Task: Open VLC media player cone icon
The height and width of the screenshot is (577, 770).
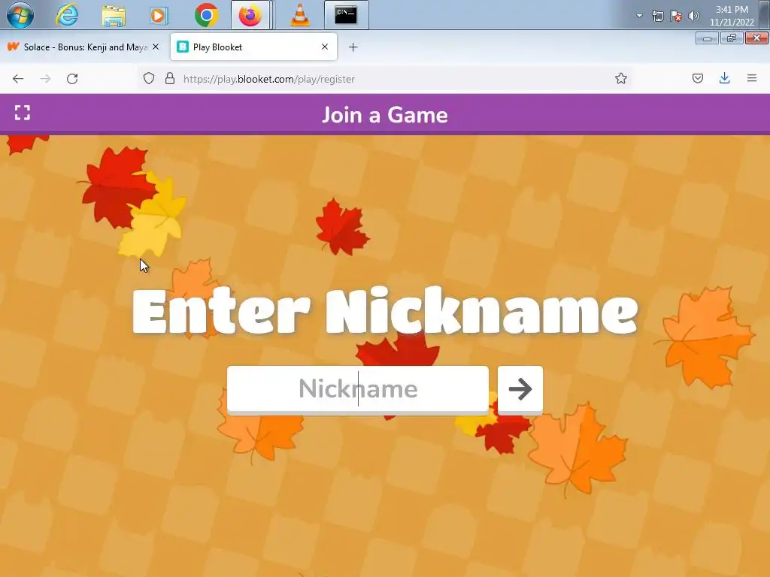Action: pyautogui.click(x=299, y=15)
